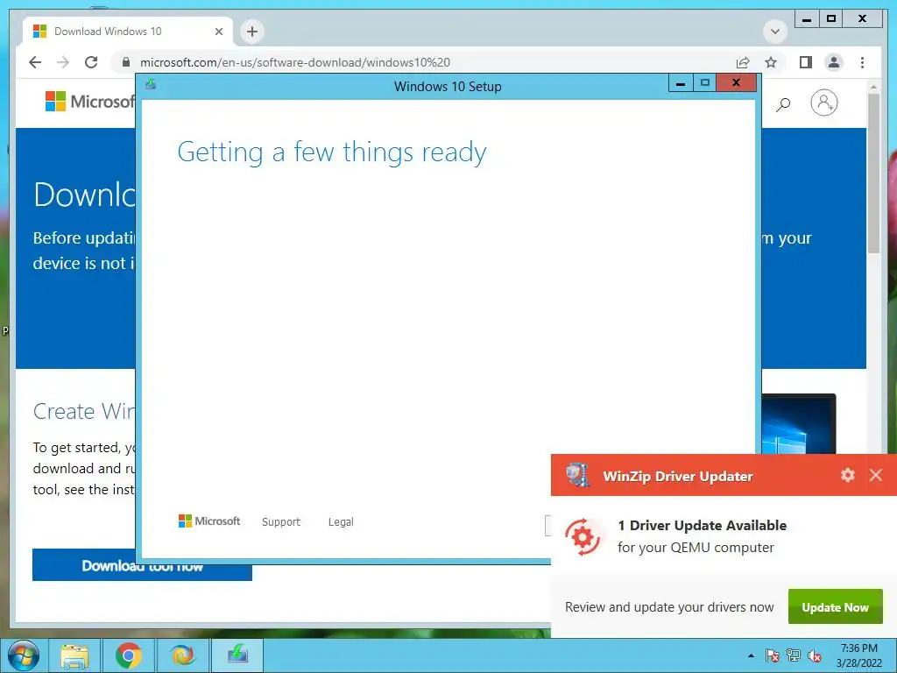897x673 pixels.
Task: Click the Chrome forward arrow
Action: [x=63, y=62]
